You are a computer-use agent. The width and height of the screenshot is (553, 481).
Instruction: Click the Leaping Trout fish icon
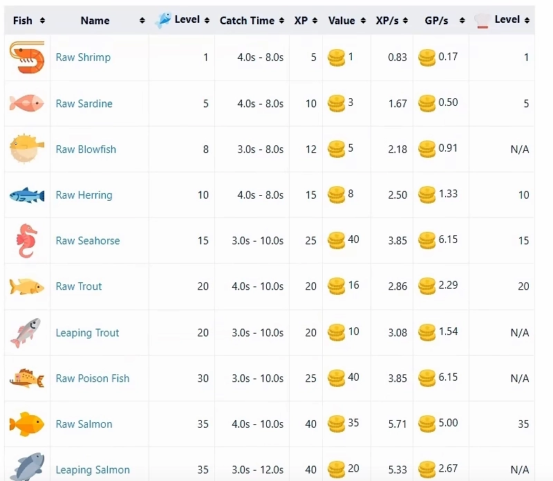pos(27,333)
